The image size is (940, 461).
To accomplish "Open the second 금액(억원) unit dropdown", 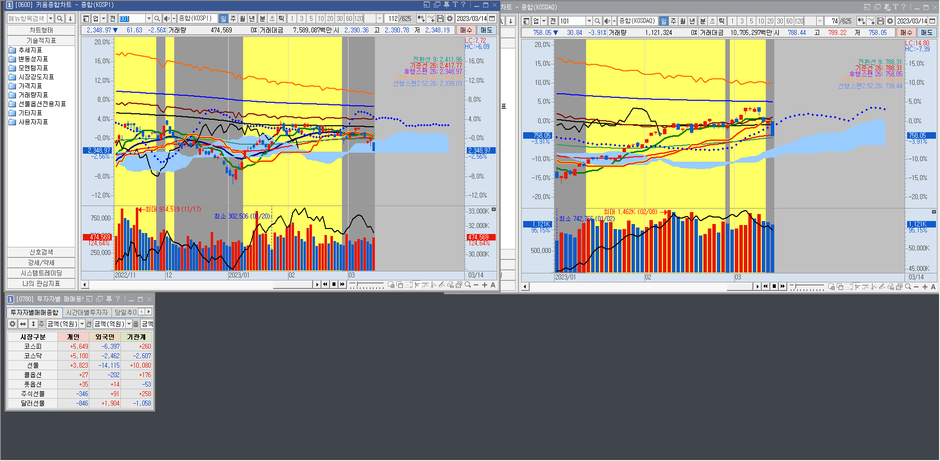I will pyautogui.click(x=129, y=324).
